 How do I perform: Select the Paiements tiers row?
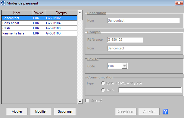coord(39,33)
